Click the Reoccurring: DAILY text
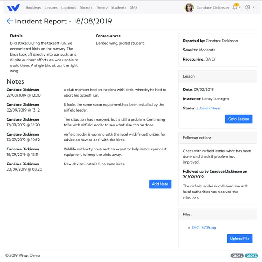Viewport: 262px width, 262px height. (199, 59)
